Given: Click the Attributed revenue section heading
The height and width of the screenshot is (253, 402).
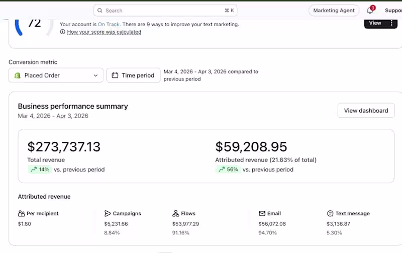Looking at the screenshot, I should (44, 197).
